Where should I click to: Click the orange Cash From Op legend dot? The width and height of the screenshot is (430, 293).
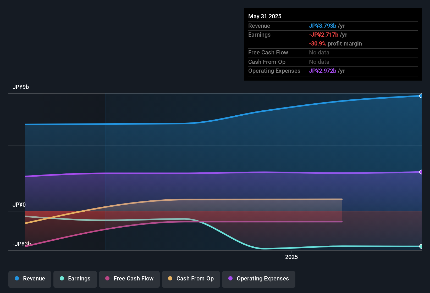[170, 278]
